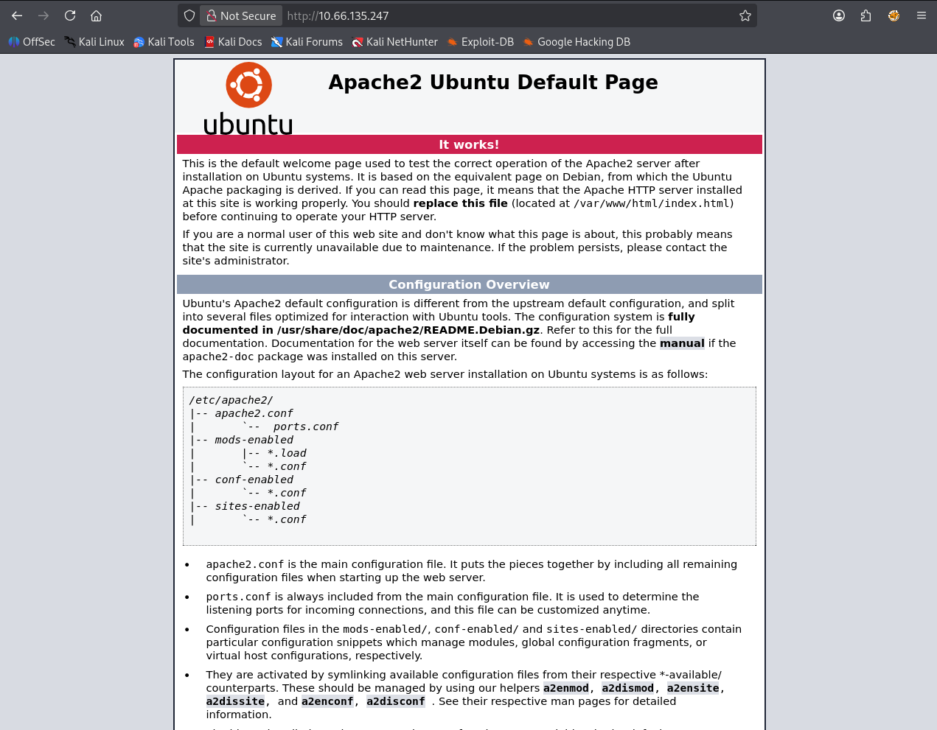
Task: Click the shield tracking protection icon
Action: point(189,15)
